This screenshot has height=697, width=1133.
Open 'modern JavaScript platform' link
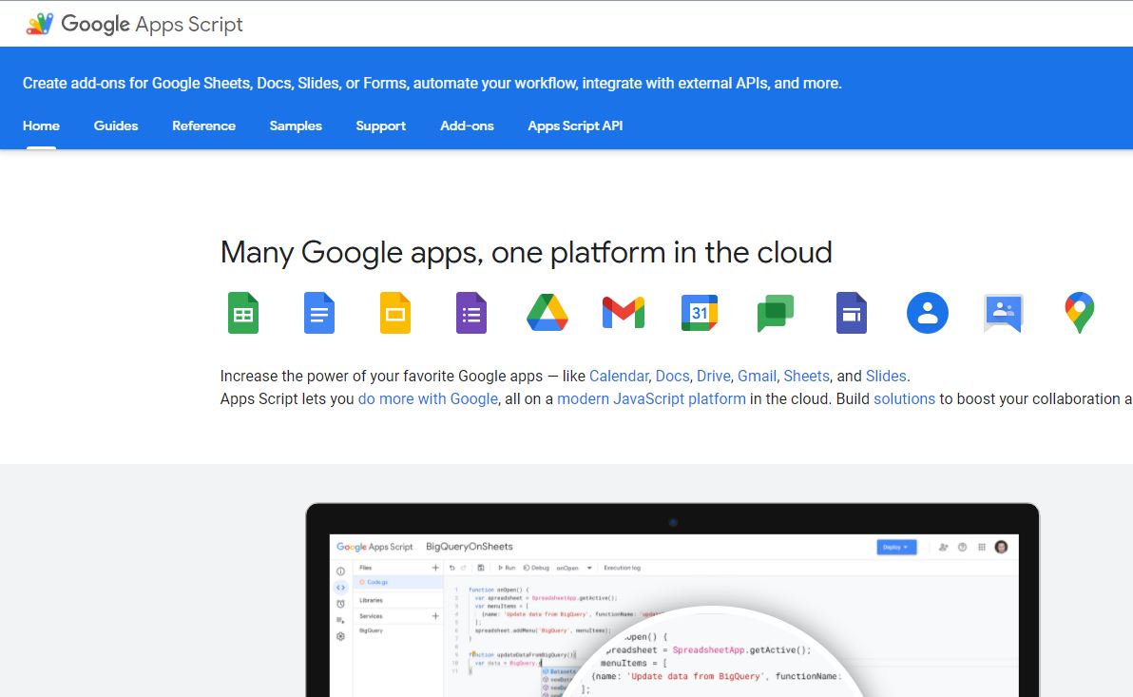(x=651, y=399)
